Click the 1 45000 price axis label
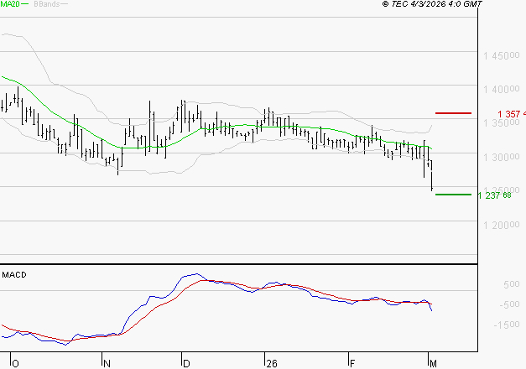 pos(501,55)
